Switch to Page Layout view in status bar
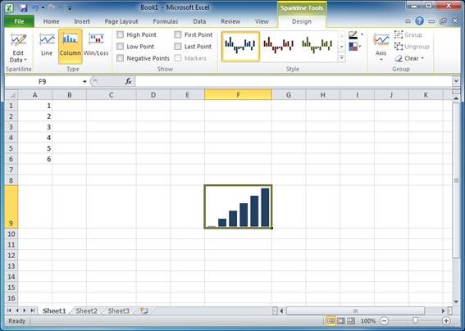Viewport: 465px width, 331px height. (341, 320)
